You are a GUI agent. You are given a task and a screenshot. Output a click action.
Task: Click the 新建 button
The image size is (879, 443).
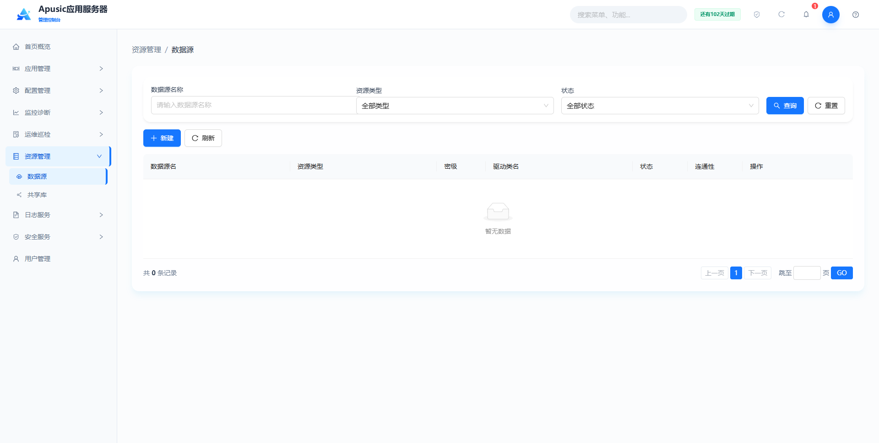pyautogui.click(x=162, y=138)
